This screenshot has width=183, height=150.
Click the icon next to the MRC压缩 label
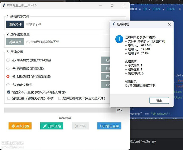pyautogui.click(x=14, y=76)
